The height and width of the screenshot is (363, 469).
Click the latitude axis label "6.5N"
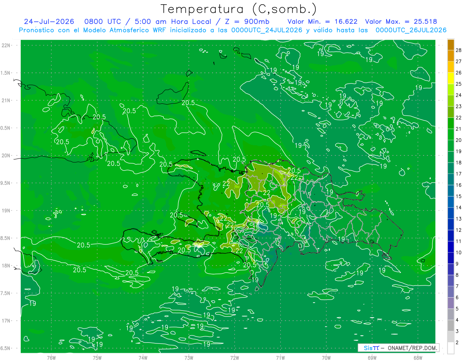[6, 348]
